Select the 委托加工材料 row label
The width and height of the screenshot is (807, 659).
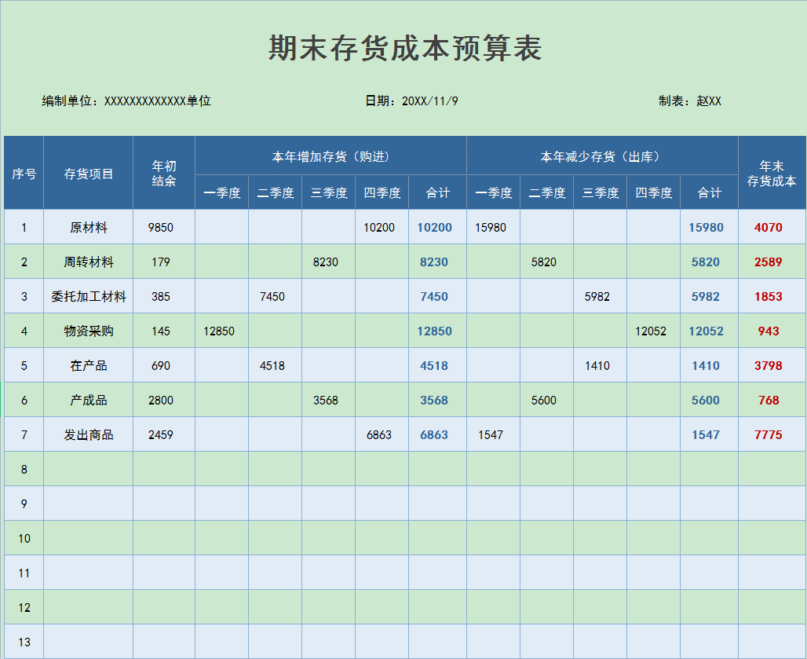88,296
